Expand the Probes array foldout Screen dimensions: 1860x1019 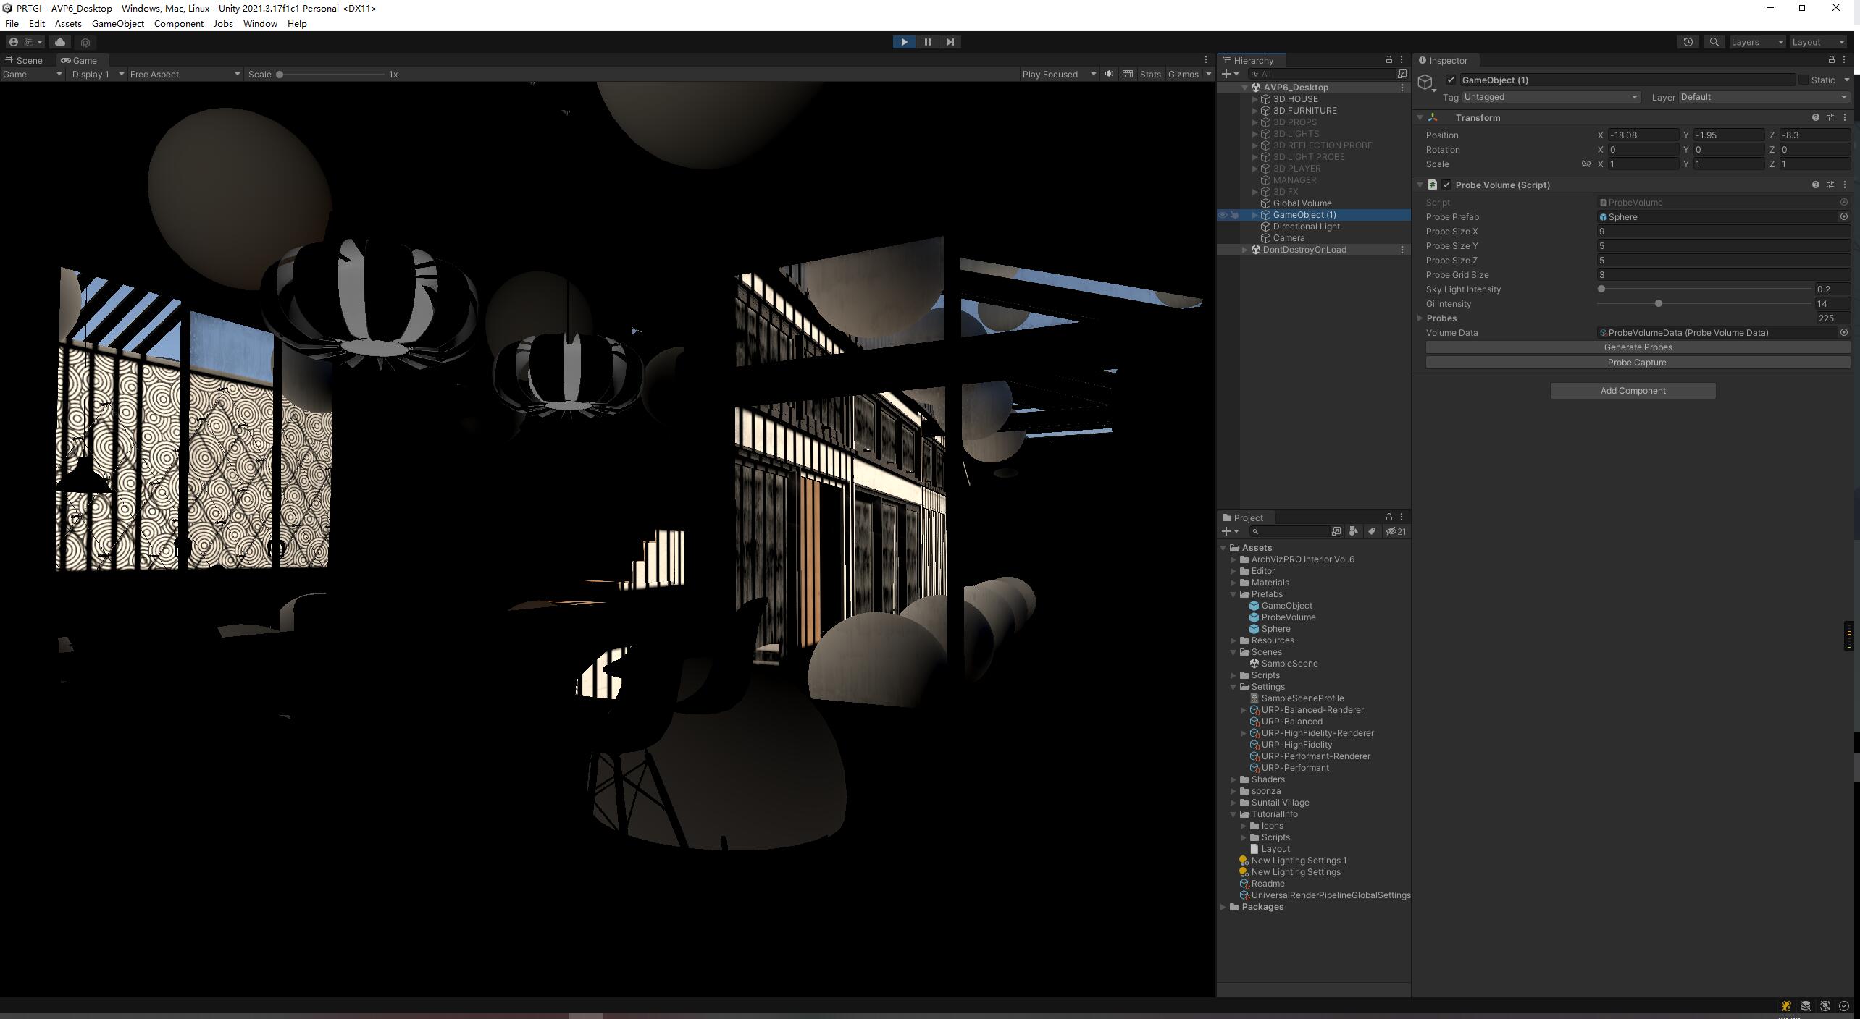1420,318
